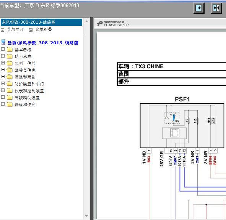
Task: Click the 8V NR connector label
Action: pos(206,157)
